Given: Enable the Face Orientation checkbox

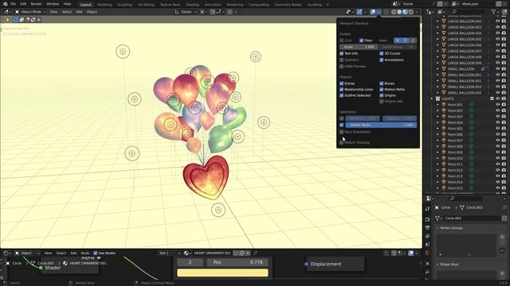Looking at the screenshot, I should pos(342,132).
